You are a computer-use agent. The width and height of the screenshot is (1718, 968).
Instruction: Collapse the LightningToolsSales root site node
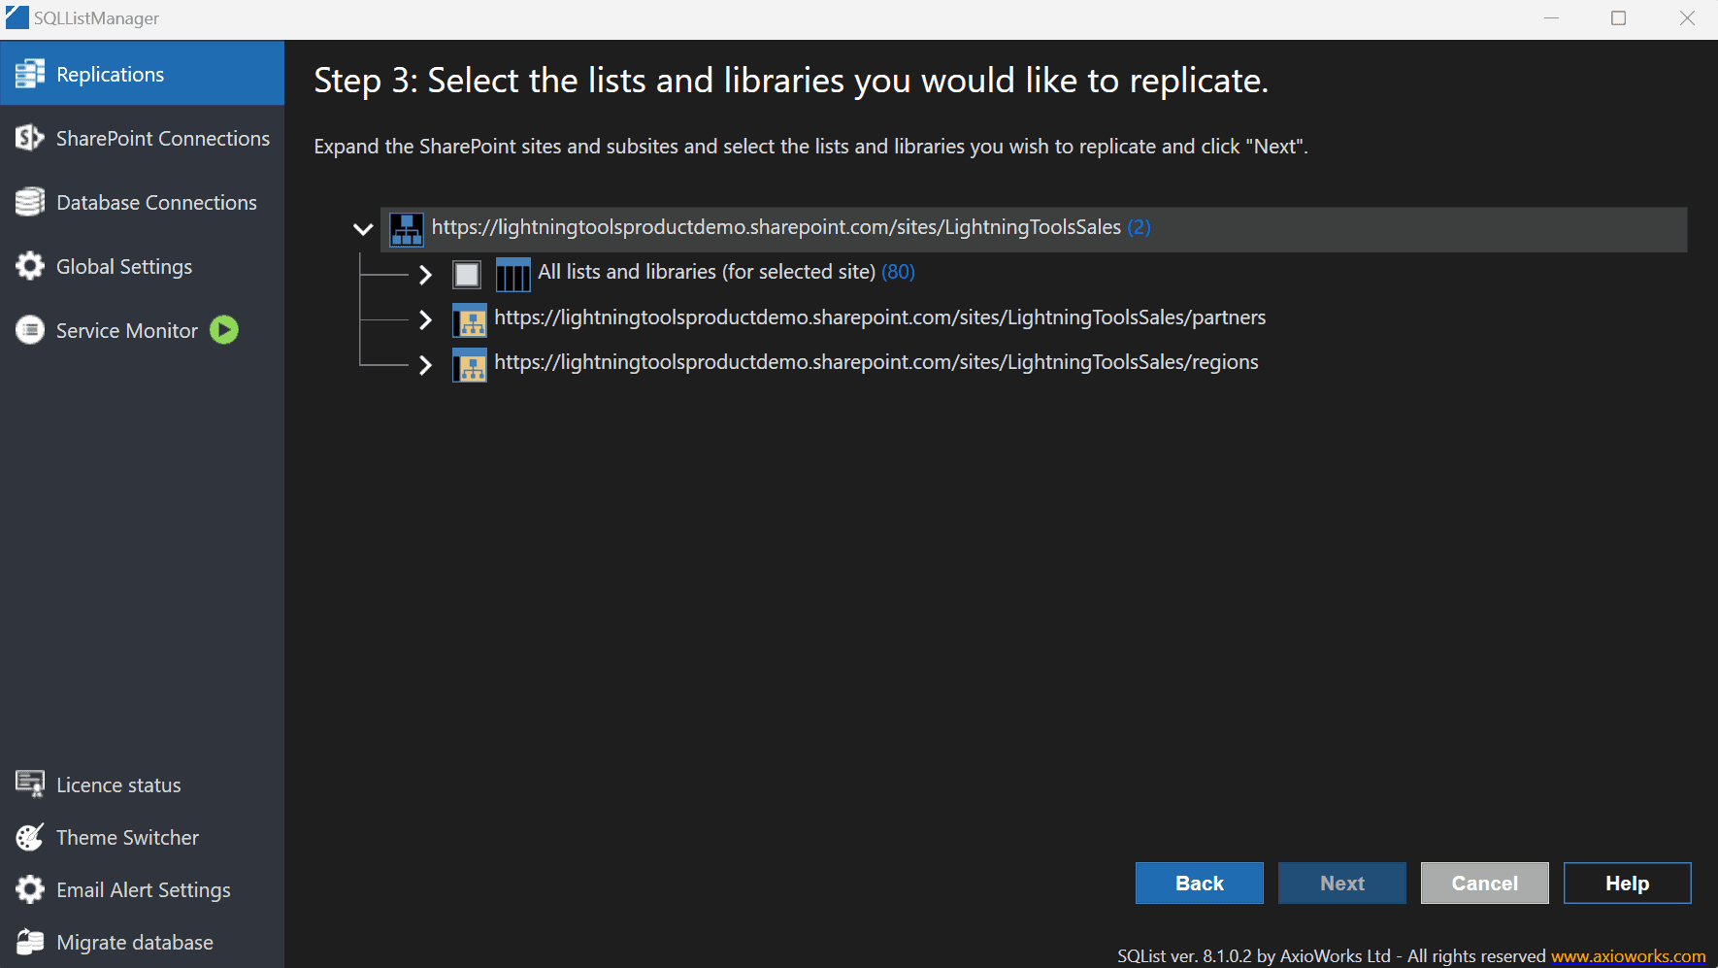(x=363, y=229)
